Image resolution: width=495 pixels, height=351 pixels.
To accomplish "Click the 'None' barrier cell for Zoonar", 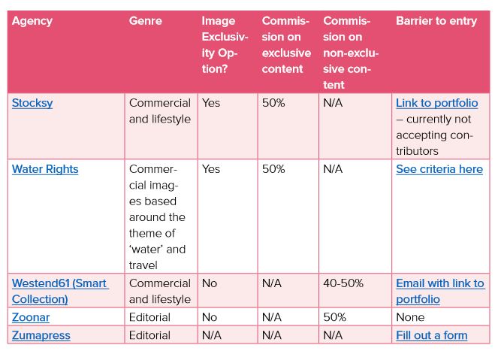I will coord(410,317).
